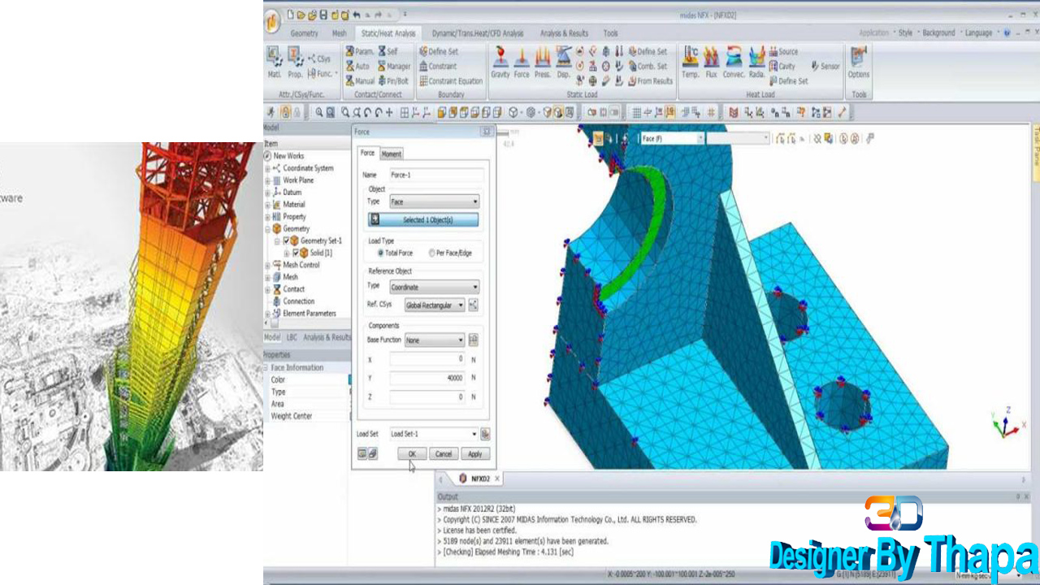Select the Per Face/Edge radio button

click(x=431, y=253)
